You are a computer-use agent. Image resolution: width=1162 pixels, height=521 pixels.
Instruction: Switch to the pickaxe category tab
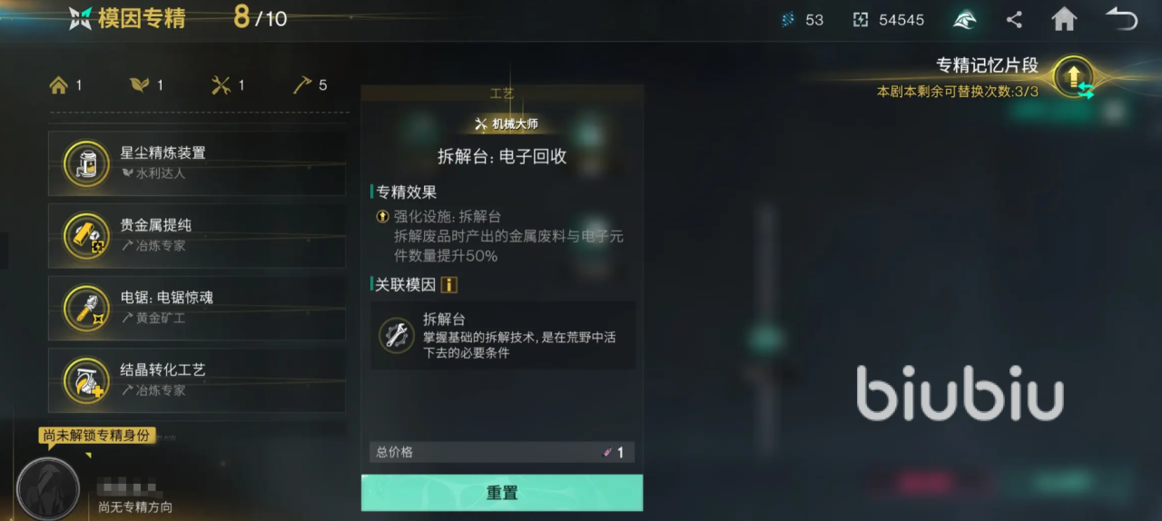[310, 85]
